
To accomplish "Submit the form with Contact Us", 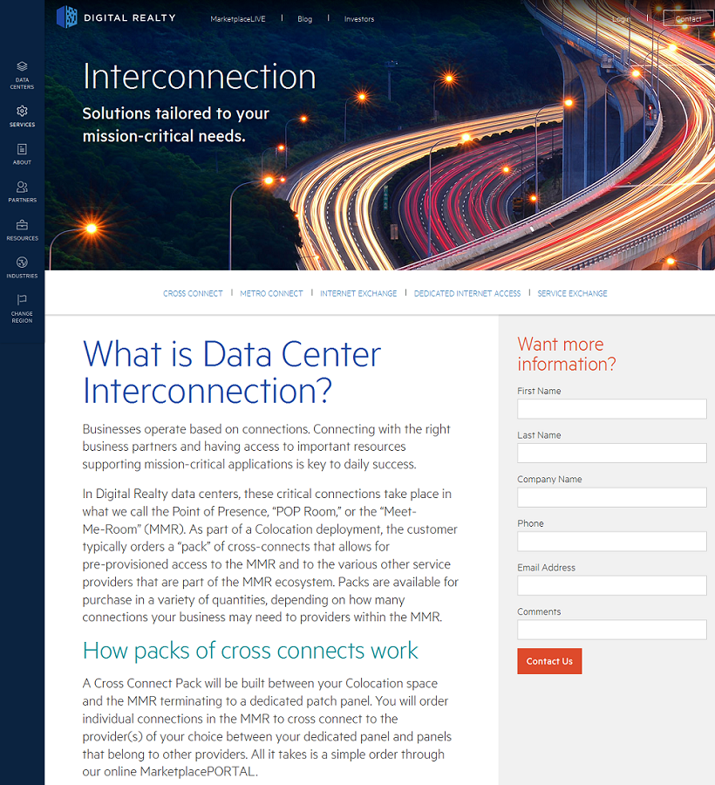I will pyautogui.click(x=549, y=661).
